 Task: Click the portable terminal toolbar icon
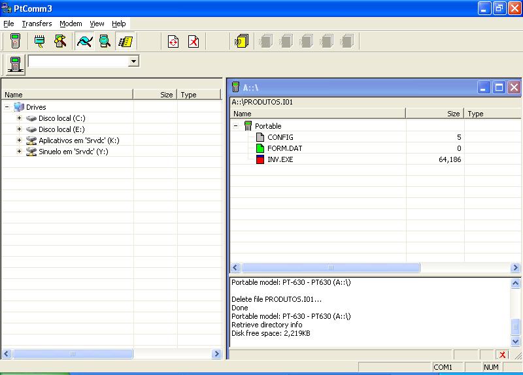point(15,41)
